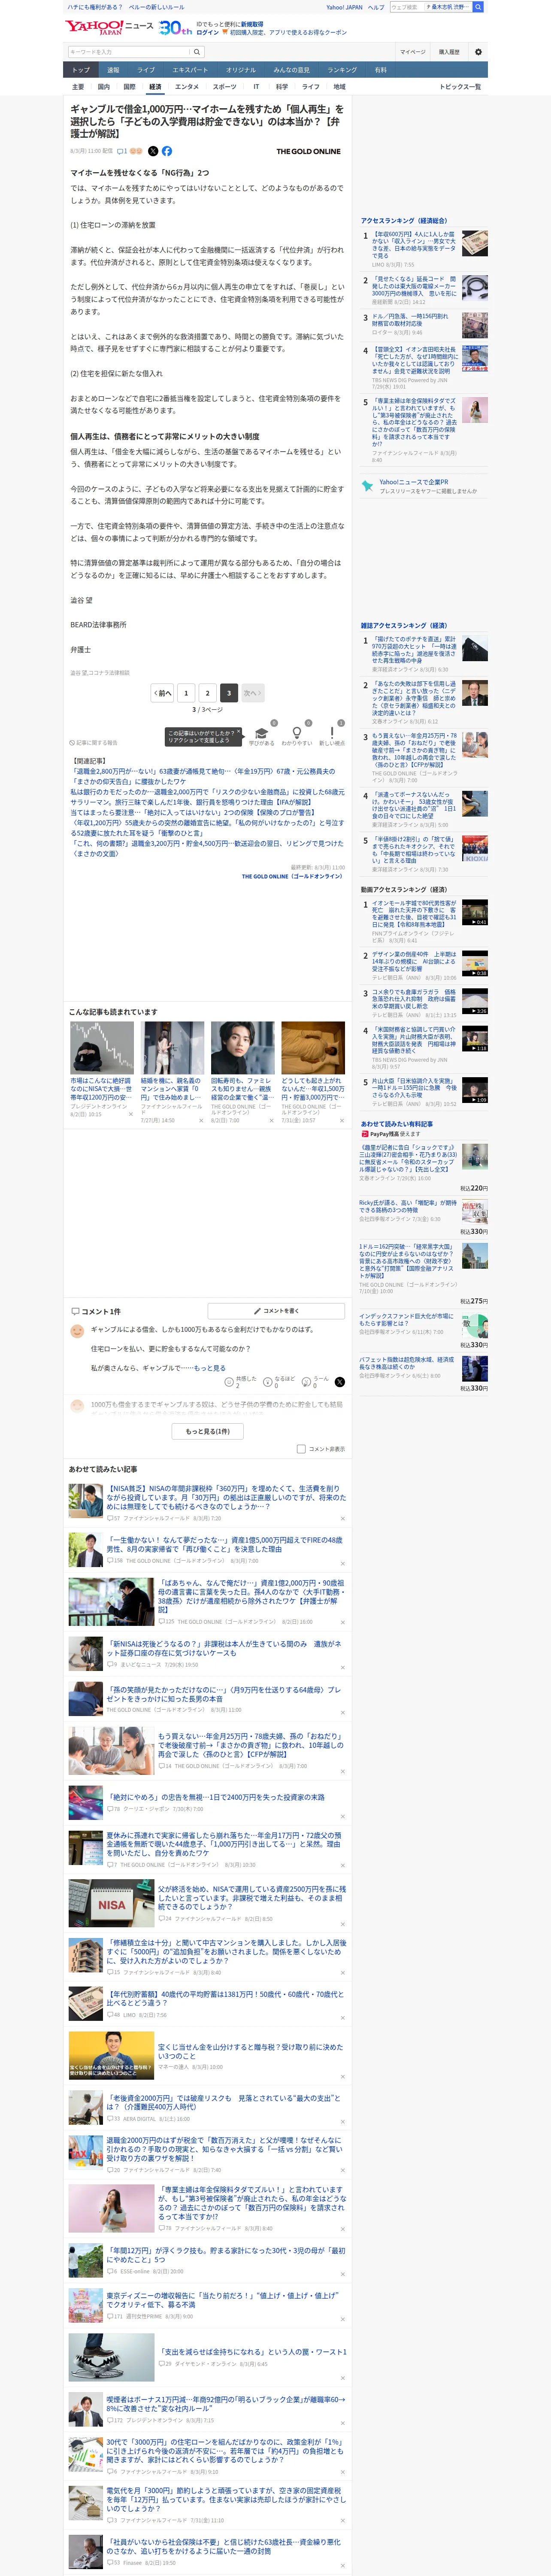React with わかりやすい lightbulb icon
The width and height of the screenshot is (551, 2576).
point(296,733)
